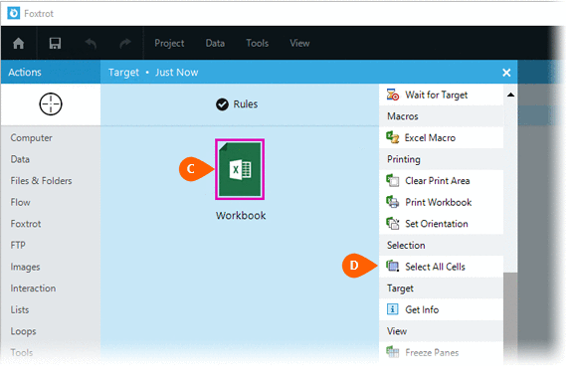This screenshot has height=383, width=574.
Task: Click the Wait for Target icon
Action: pos(393,95)
